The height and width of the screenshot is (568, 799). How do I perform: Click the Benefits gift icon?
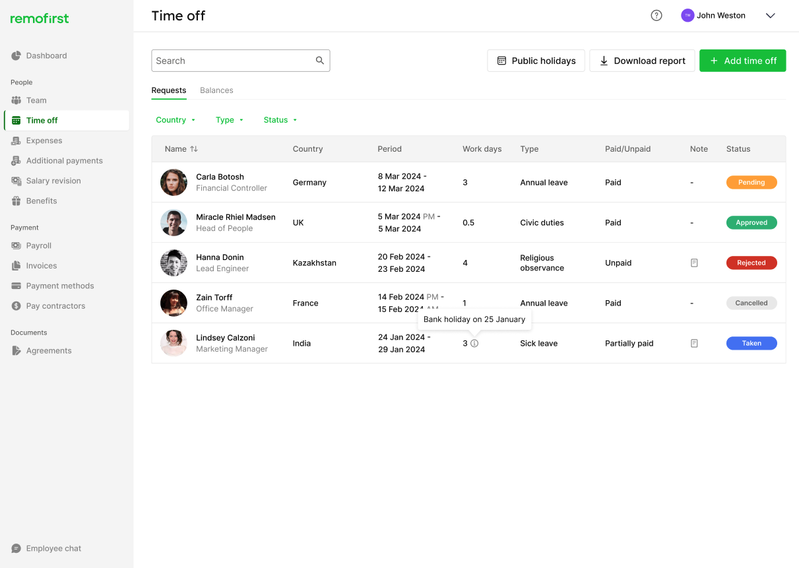(16, 201)
